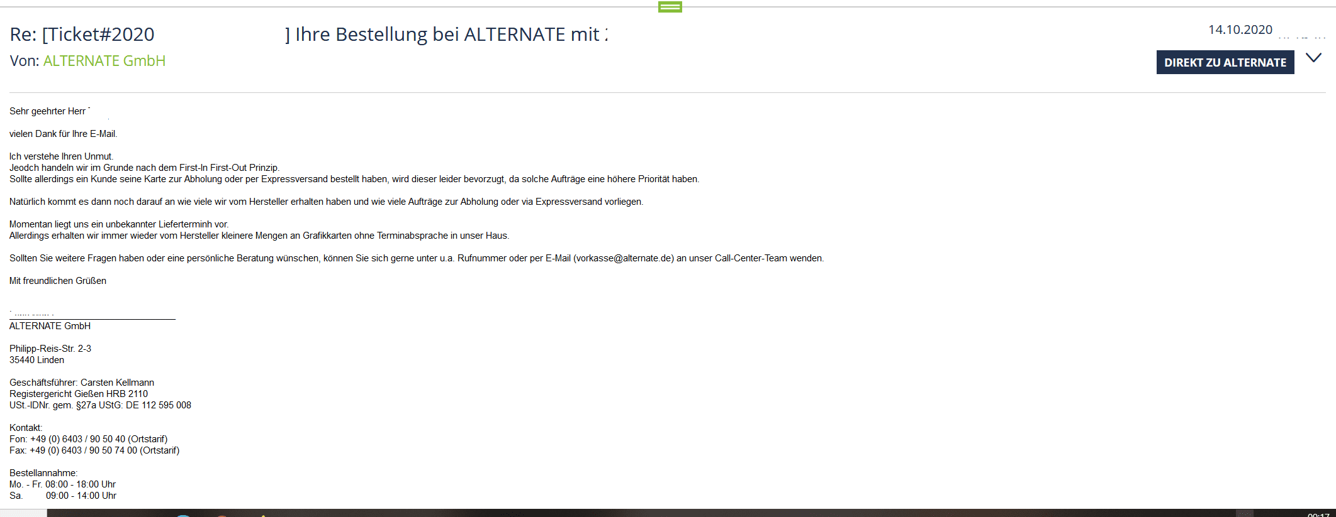Click 'Registergericht Gießen HRB 2110' line
This screenshot has width=1336, height=517.
tap(79, 394)
